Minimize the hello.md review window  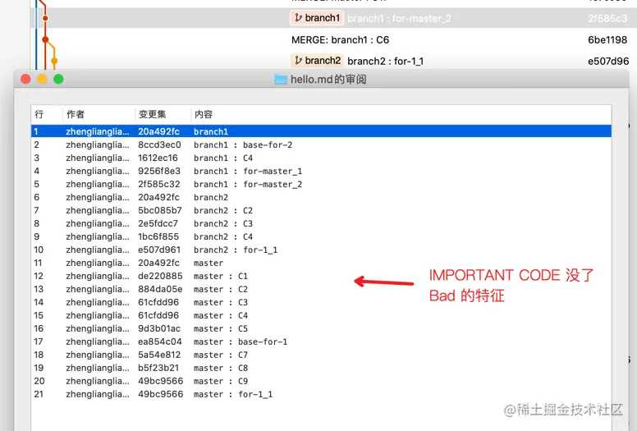click(x=42, y=79)
